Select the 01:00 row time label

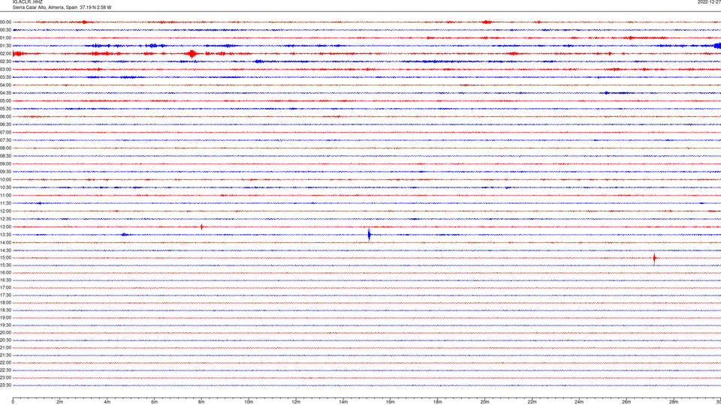(x=5, y=37)
